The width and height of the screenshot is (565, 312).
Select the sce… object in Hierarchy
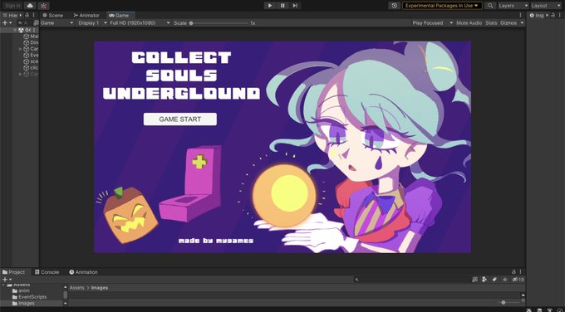(x=31, y=61)
